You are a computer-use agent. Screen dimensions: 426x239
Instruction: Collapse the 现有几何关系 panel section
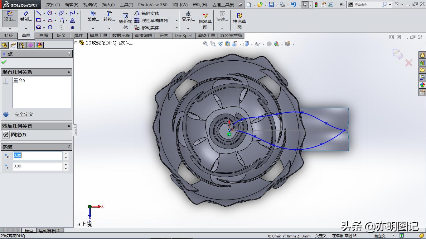69,72
